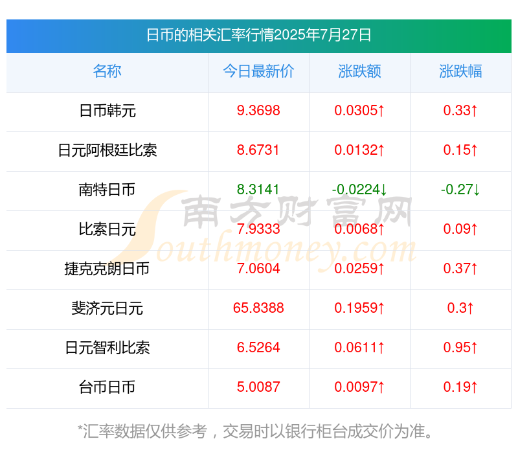The width and height of the screenshot is (518, 452).
Task: Select the 比索日元 row name
Action: (x=107, y=229)
